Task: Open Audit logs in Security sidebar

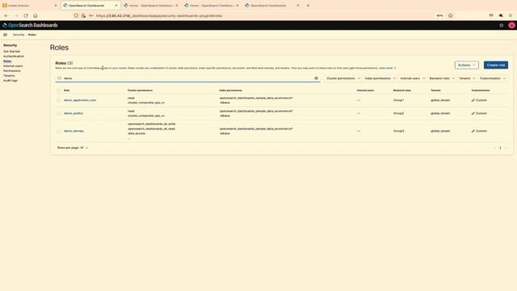Action: 11,81
